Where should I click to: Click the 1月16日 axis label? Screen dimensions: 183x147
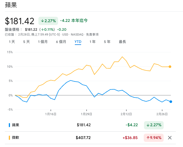coord(51,114)
